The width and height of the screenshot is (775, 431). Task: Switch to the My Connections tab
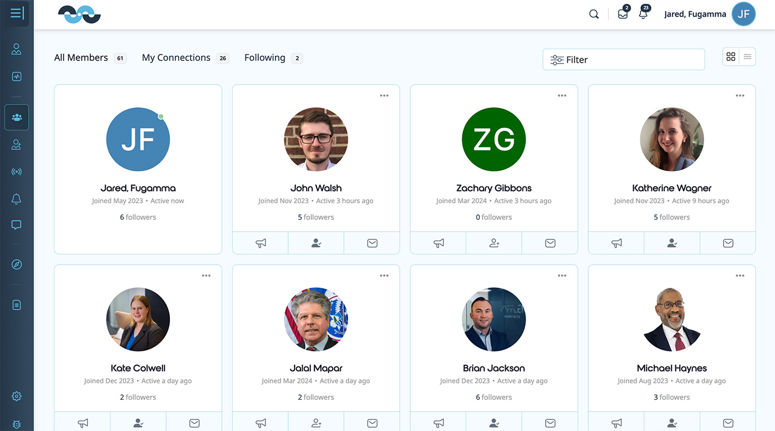[176, 58]
